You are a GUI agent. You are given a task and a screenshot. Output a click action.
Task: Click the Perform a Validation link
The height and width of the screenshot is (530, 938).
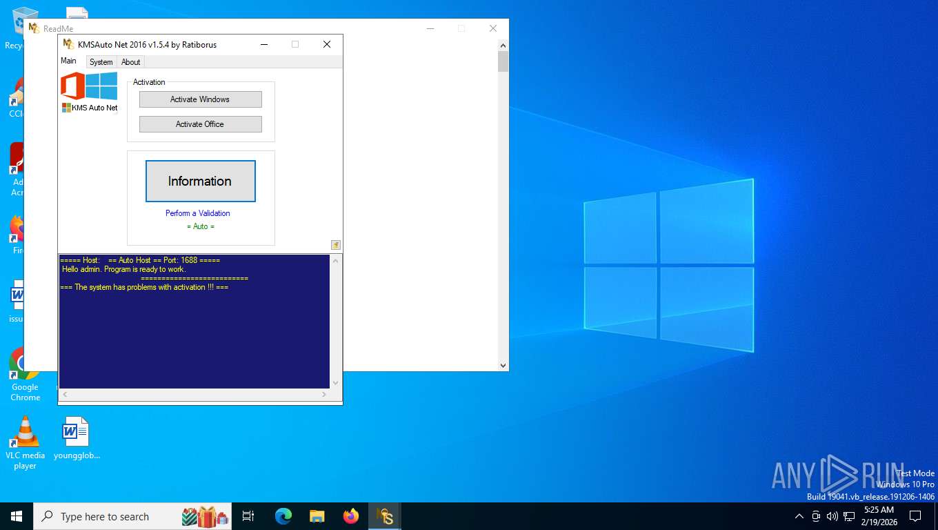coord(198,213)
